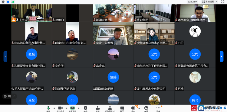Click the meeting info icon top-left
Screen dimensions: 227x112
pyautogui.click(x=3, y=2)
